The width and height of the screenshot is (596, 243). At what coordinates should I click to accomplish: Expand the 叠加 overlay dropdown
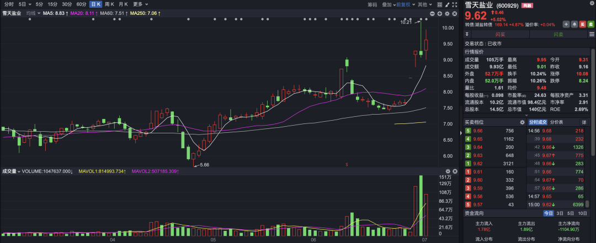click(389, 4)
